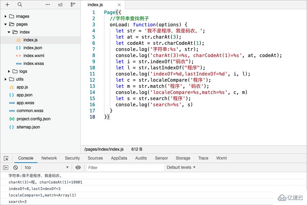The height and width of the screenshot is (205, 307).
Task: Collapse all folders in file tree
Action: tap(60, 5)
